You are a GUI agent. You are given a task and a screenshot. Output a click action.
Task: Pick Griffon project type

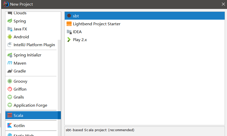(x=20, y=89)
